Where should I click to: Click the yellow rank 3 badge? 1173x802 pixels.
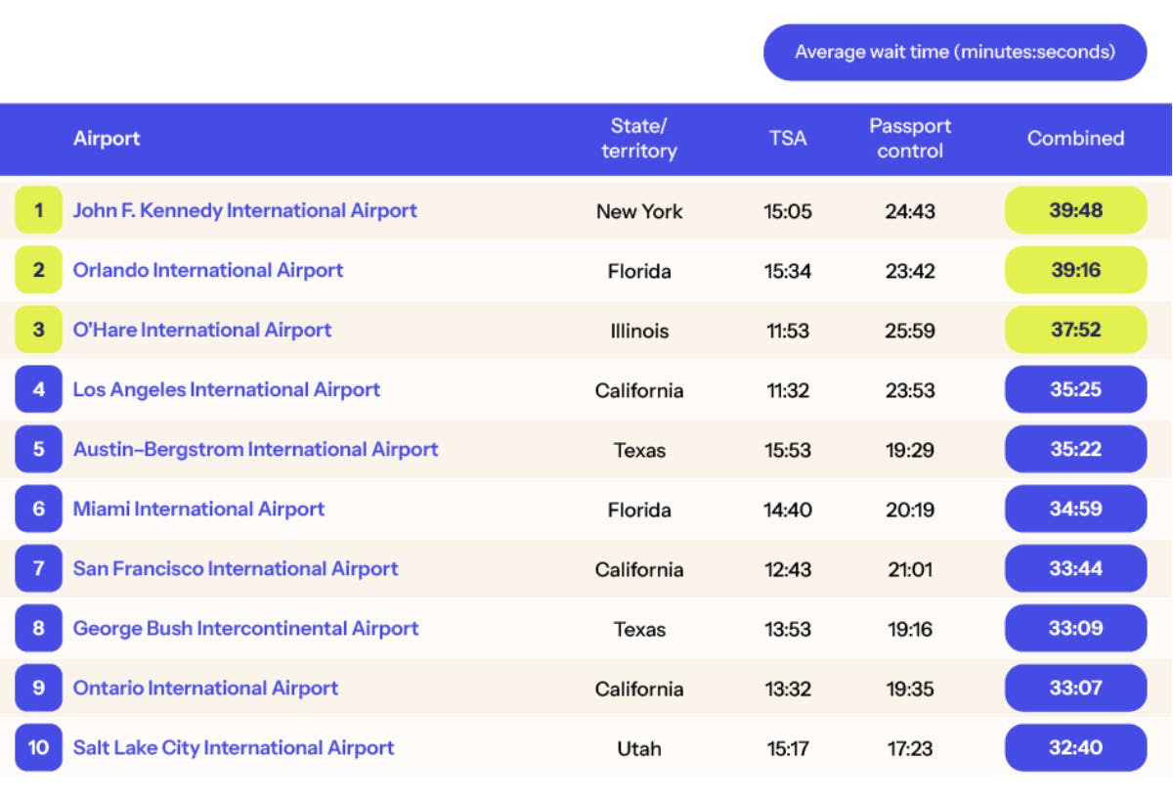point(38,330)
